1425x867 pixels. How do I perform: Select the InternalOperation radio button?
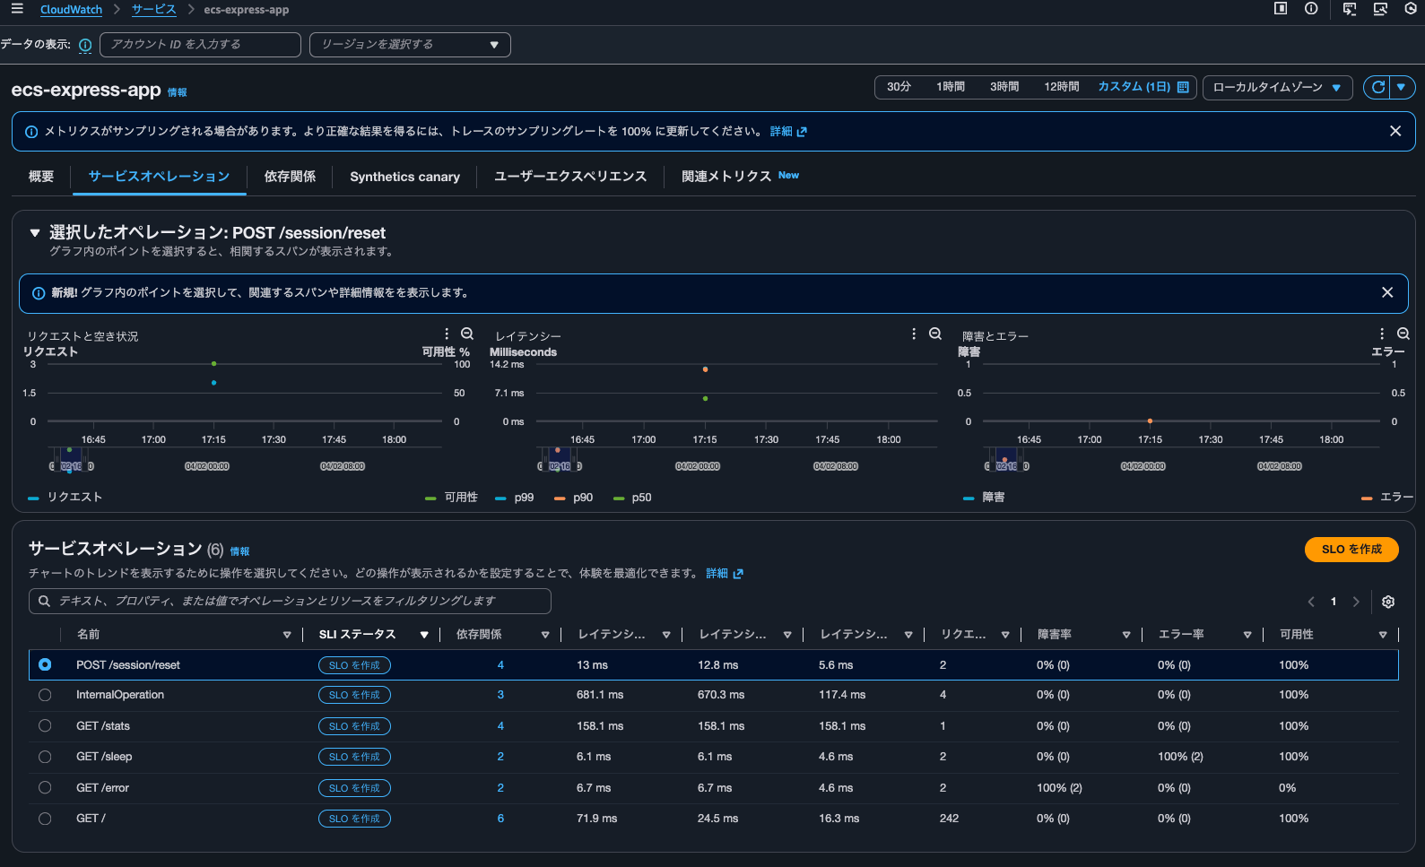(x=45, y=695)
